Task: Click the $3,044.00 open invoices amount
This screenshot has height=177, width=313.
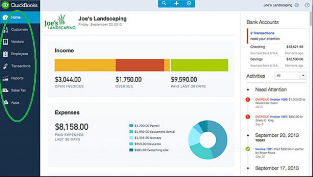Action: (x=68, y=79)
